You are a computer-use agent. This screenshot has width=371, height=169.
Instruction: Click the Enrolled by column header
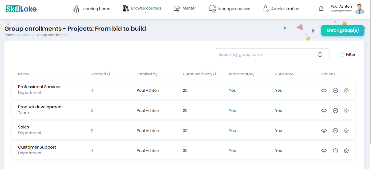click(x=147, y=74)
